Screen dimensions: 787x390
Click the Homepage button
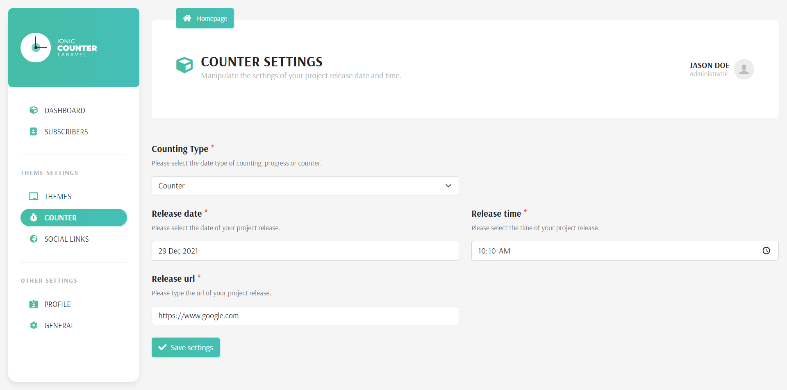coord(205,18)
